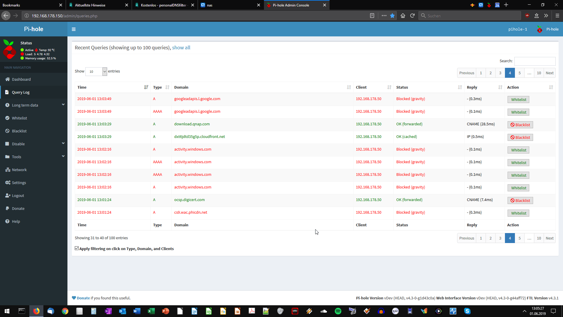Open a new browser tab
563x317 pixels.
click(506, 5)
